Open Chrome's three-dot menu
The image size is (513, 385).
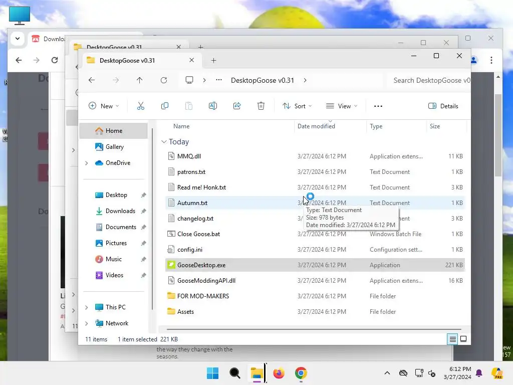(491, 60)
